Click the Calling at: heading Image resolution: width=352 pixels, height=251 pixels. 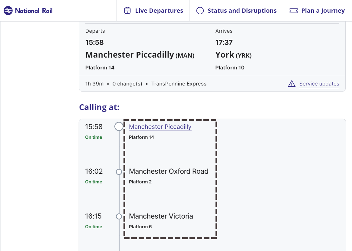99,107
